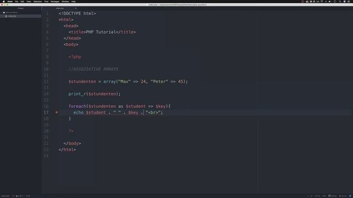353x198 pixels.
Task: Click line number 12 in the gutter
Action: 46,81
